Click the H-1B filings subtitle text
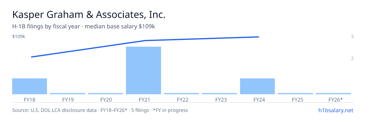Screen dimensions: 366x122 point(84,27)
